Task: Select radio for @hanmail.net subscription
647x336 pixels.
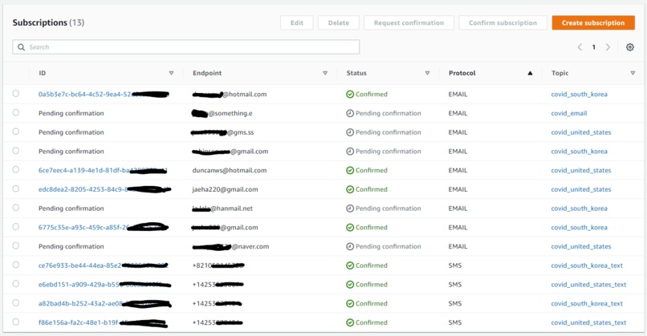Action: [16, 208]
